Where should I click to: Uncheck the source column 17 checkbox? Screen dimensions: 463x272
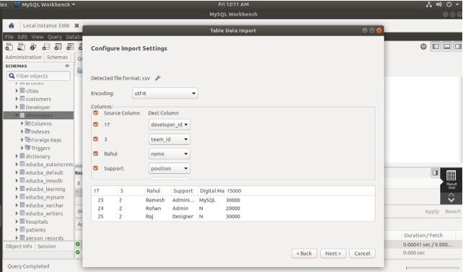tap(96, 124)
